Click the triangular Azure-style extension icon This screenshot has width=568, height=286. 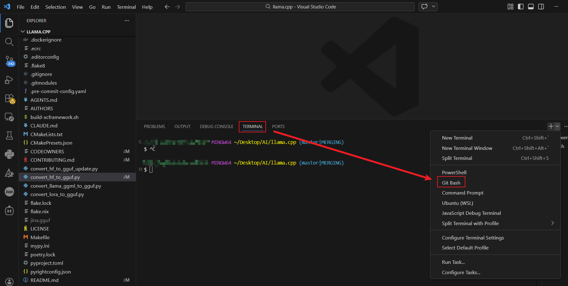tap(9, 173)
